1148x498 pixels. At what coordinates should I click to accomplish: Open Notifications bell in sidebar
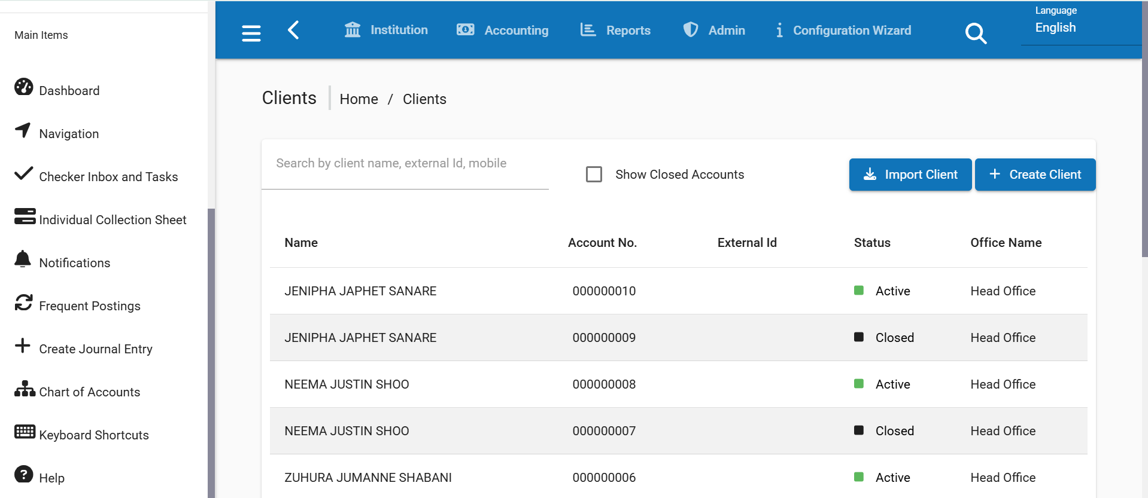pos(23,259)
